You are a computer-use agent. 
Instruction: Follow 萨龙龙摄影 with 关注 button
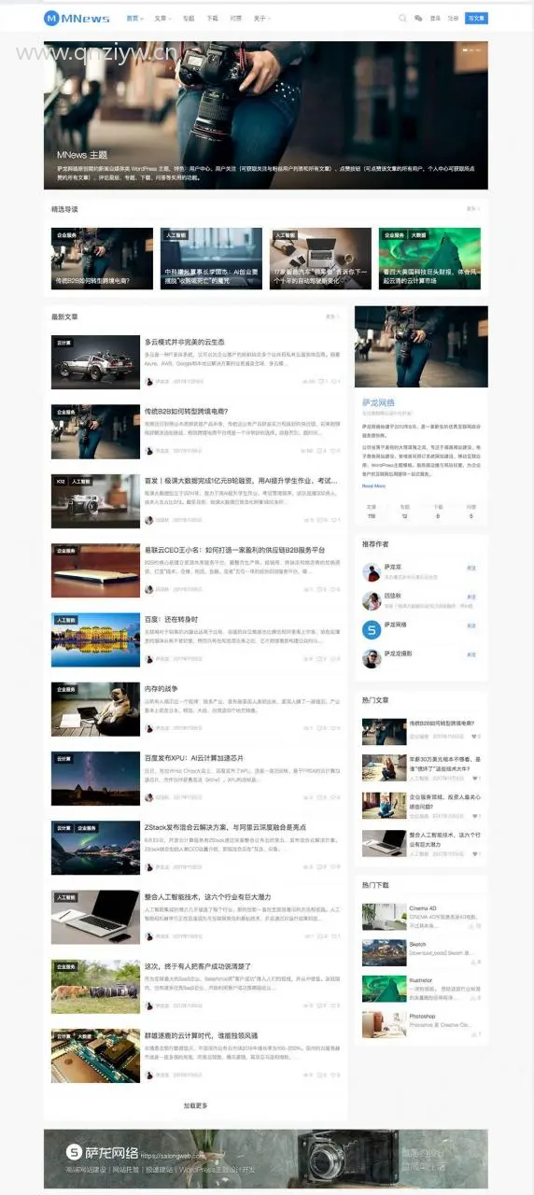(x=471, y=654)
